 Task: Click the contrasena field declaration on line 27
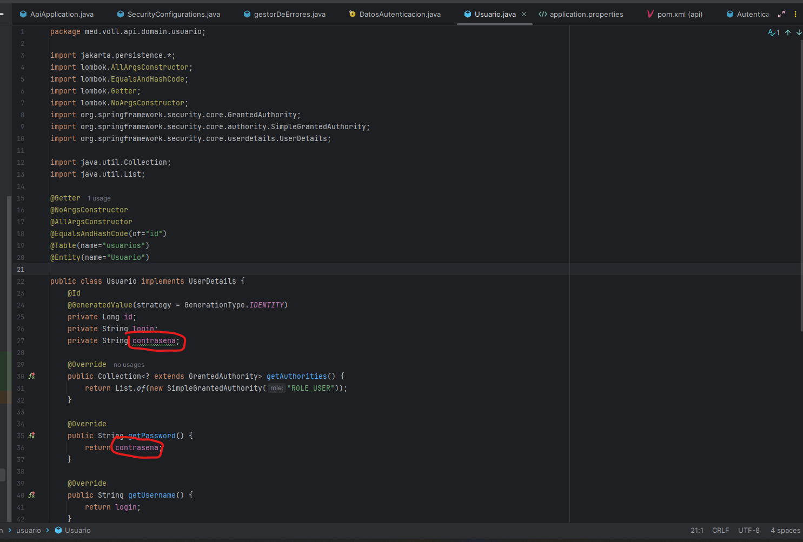154,340
